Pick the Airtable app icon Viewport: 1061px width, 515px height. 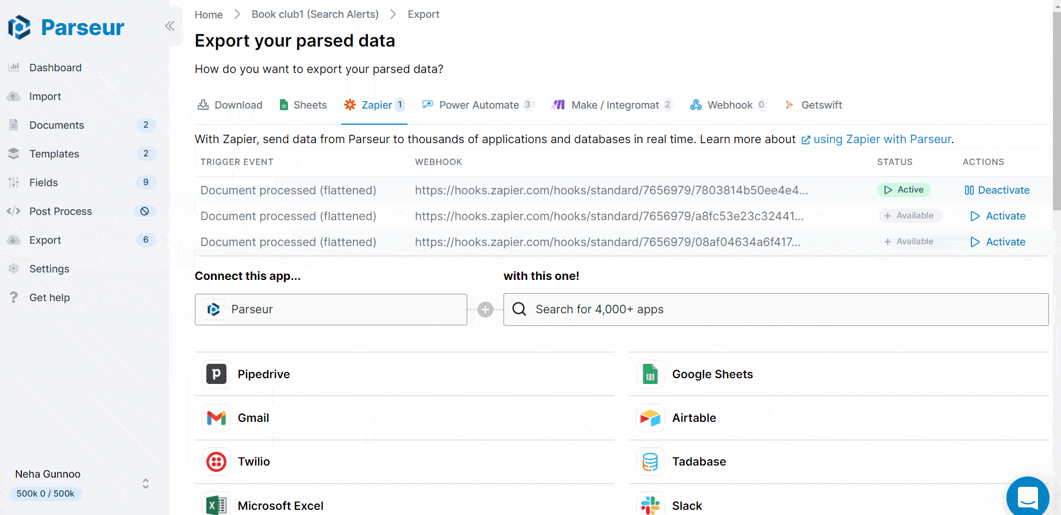[650, 418]
